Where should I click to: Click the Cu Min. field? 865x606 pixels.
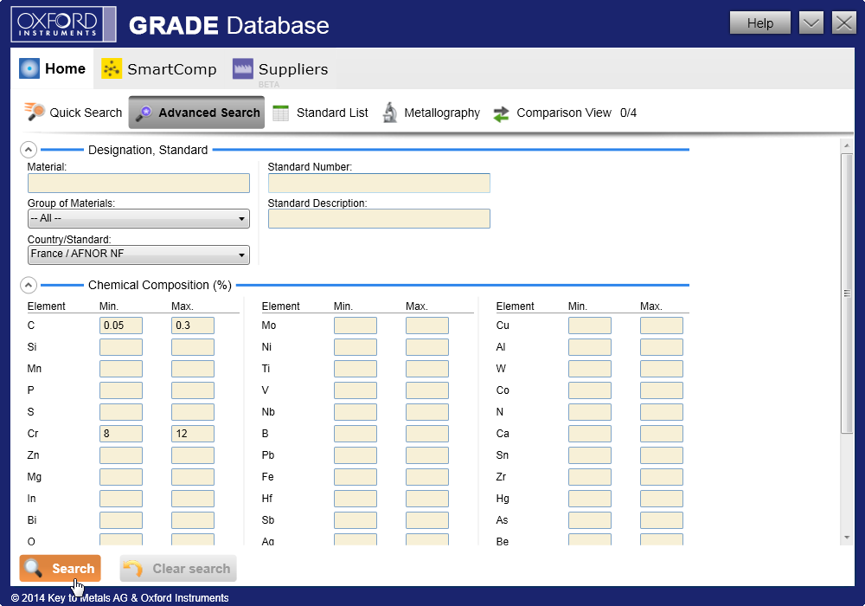click(590, 326)
